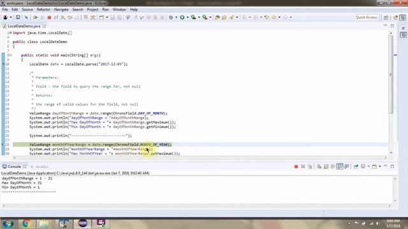
Task: Open Display Selected Console dropdown arrow
Action: [368, 167]
